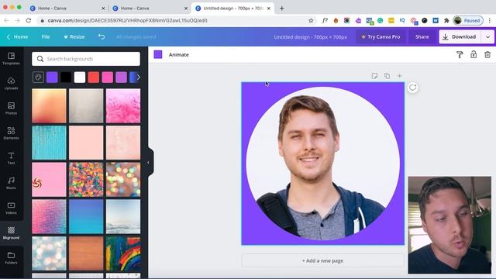Select the snowy landscape background thumbnail
The image size is (496, 279).
click(x=123, y=217)
